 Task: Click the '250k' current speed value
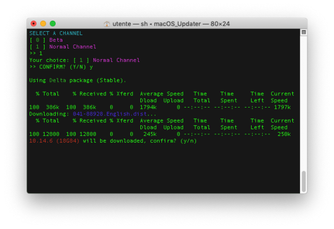point(284,134)
